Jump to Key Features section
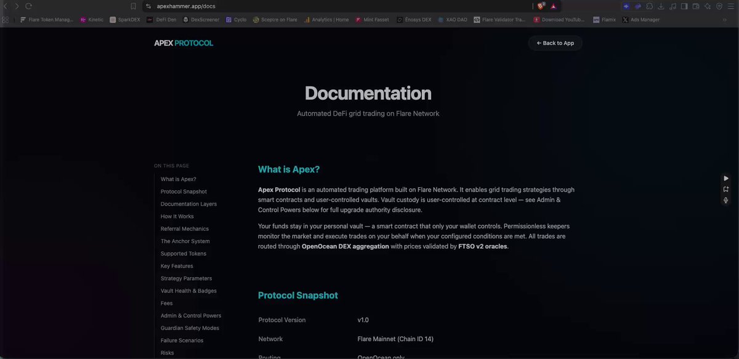 (177, 266)
